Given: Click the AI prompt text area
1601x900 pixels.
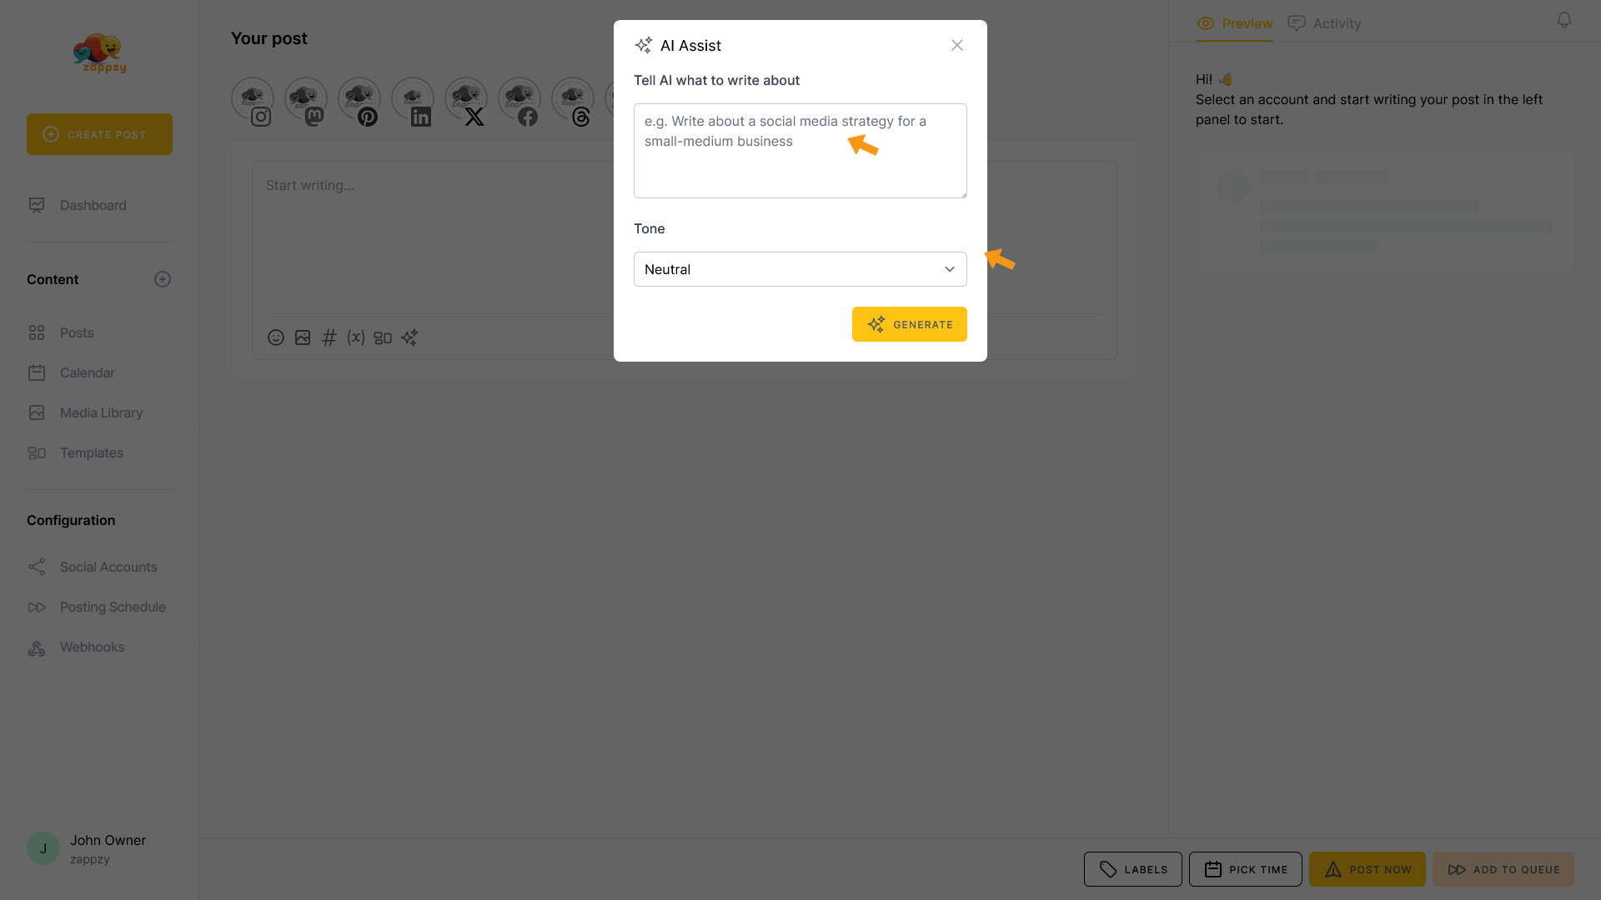Looking at the screenshot, I should (800, 162).
